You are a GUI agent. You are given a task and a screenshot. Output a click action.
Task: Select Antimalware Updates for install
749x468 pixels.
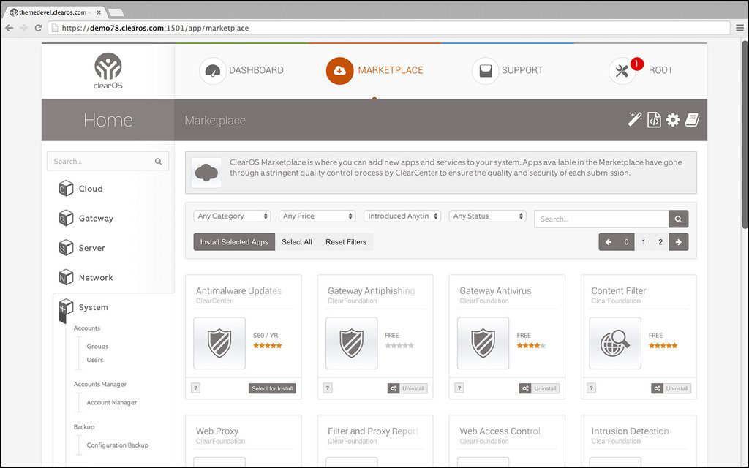272,390
